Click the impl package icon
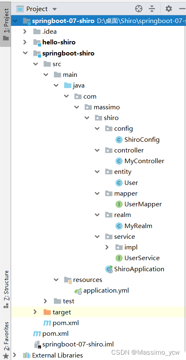 click(119, 247)
